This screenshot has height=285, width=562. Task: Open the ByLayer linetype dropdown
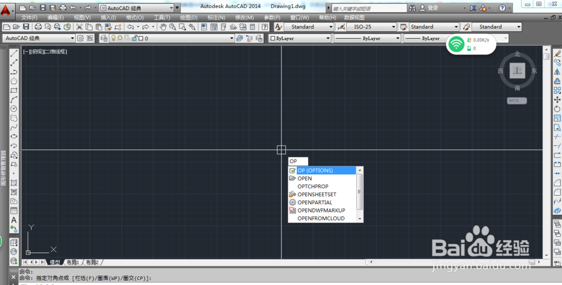coord(367,38)
